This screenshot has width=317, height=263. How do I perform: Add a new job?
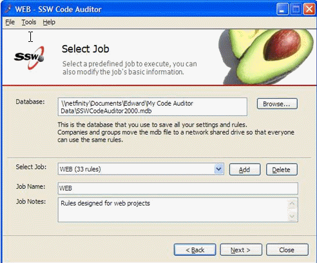(x=245, y=170)
